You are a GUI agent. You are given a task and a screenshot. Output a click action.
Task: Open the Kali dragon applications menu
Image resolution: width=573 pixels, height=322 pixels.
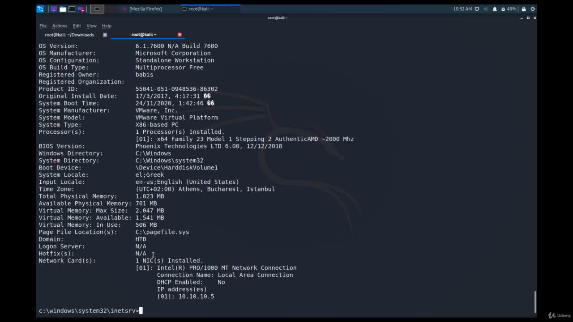pos(40,9)
